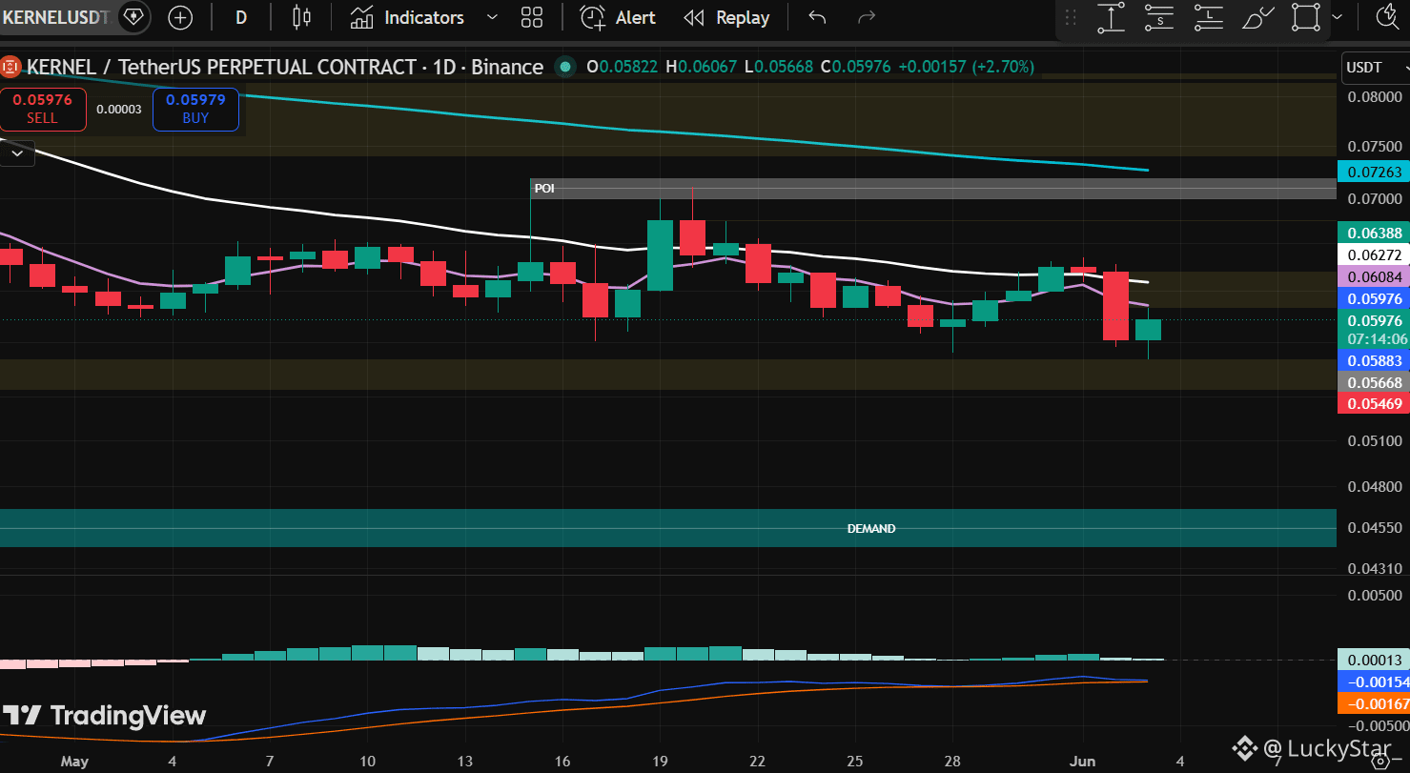Click the 0.06388 green price label
This screenshot has height=773, width=1410.
[1374, 233]
